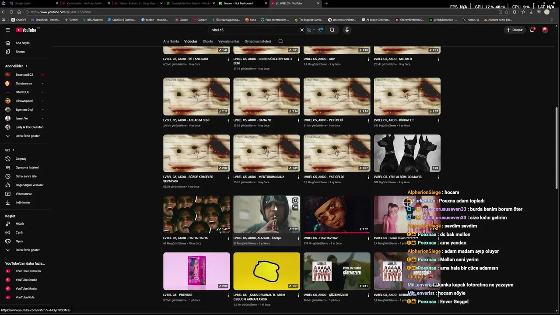Image resolution: width=560 pixels, height=315 pixels.
Task: Open more options for İKİ TANE SARI video
Action: 228,59
